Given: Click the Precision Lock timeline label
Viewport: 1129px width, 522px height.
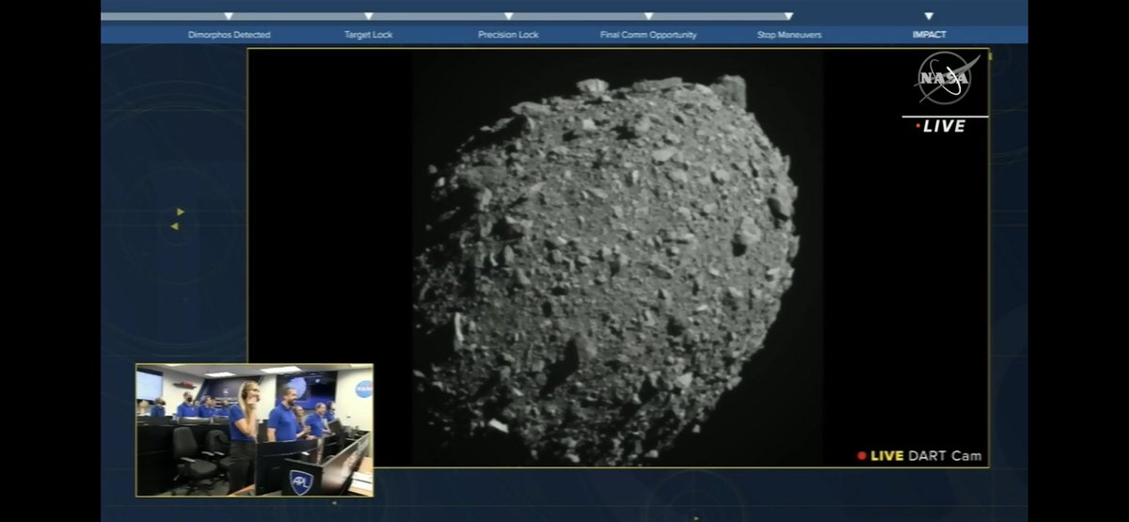Looking at the screenshot, I should 508,35.
